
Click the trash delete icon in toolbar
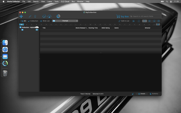(x=35, y=16)
